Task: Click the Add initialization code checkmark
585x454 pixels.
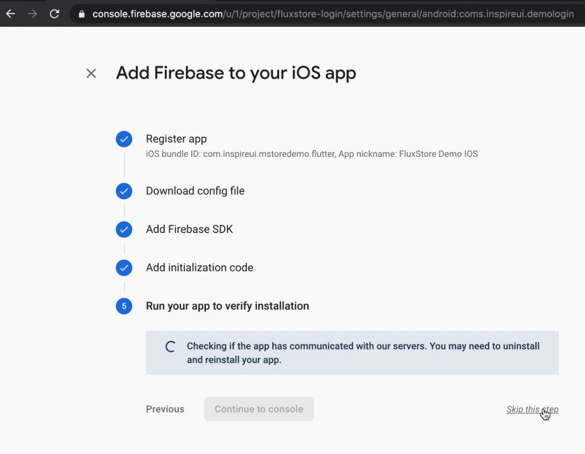Action: point(124,268)
